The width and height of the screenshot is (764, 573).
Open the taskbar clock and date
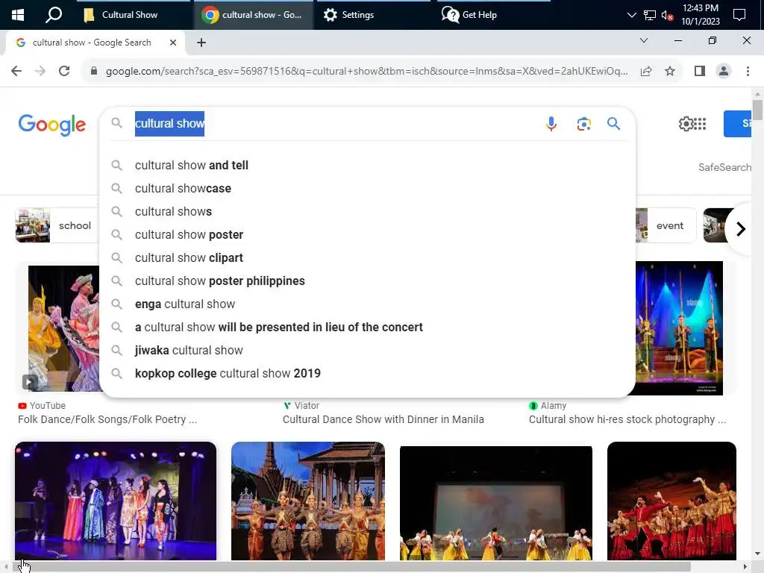click(700, 15)
